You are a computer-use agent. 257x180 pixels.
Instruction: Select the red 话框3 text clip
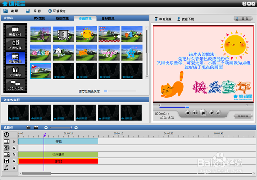pyautogui.click(x=58, y=161)
